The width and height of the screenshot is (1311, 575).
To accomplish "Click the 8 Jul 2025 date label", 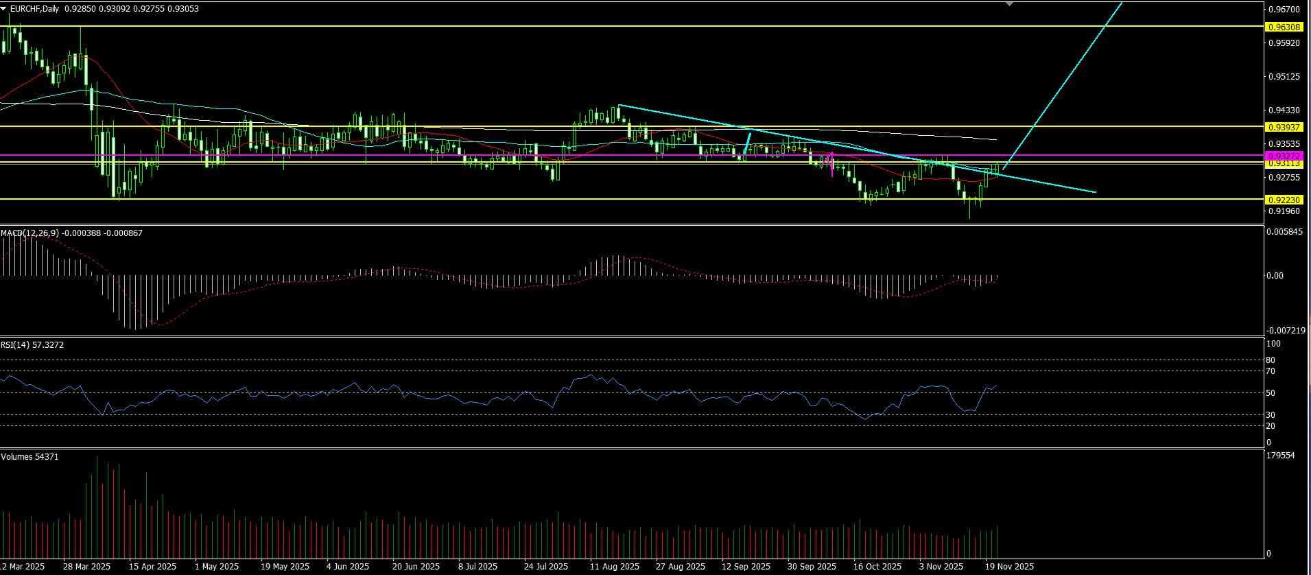I will (x=477, y=567).
